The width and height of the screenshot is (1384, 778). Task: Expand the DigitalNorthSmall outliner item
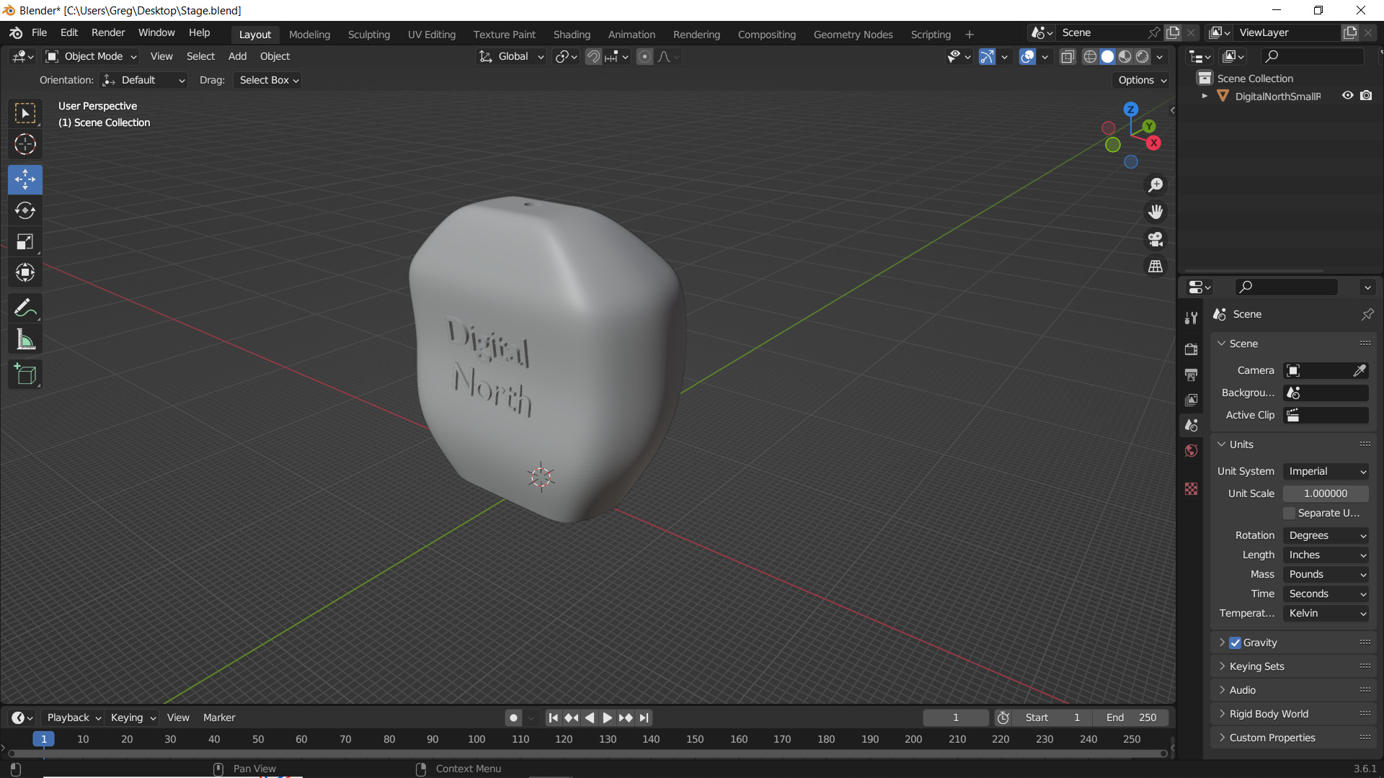[x=1205, y=96]
